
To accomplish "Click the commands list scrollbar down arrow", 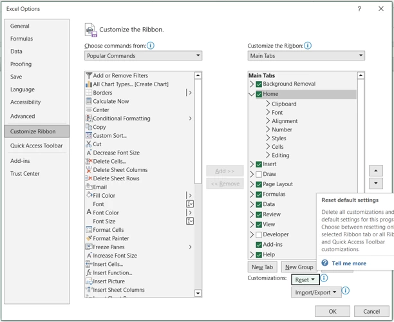I will [198, 293].
